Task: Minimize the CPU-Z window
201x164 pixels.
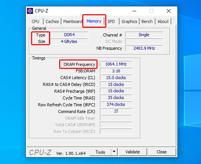Action: [134, 11]
